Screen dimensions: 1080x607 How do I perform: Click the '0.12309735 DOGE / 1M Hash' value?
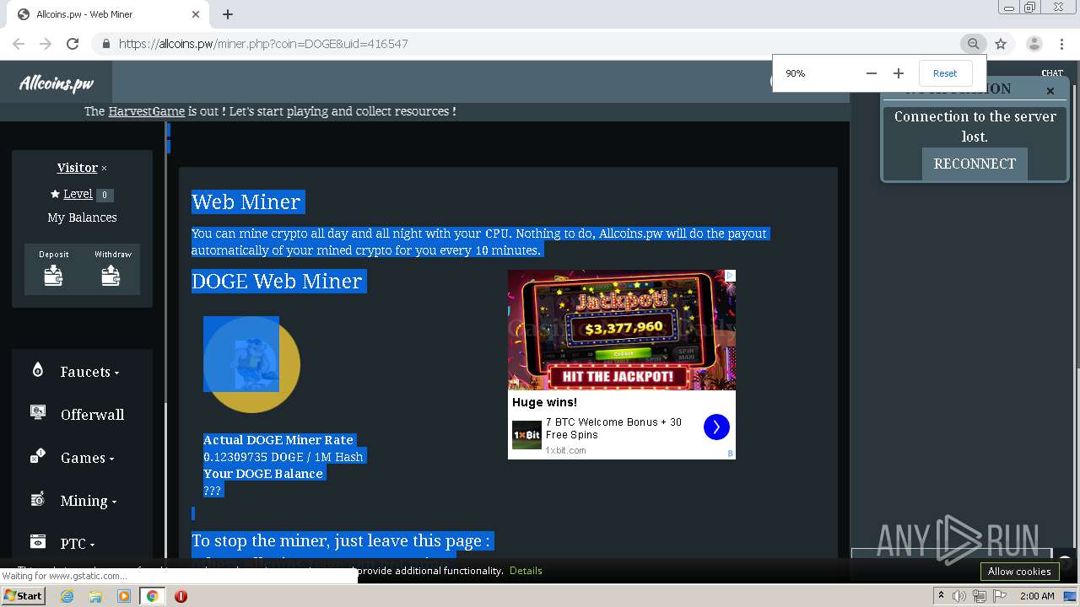[x=283, y=457]
